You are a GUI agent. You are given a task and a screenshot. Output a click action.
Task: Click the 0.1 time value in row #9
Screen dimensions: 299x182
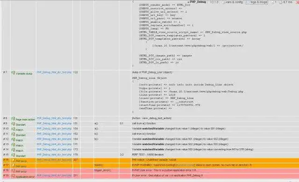pyautogui.click(x=121, y=124)
